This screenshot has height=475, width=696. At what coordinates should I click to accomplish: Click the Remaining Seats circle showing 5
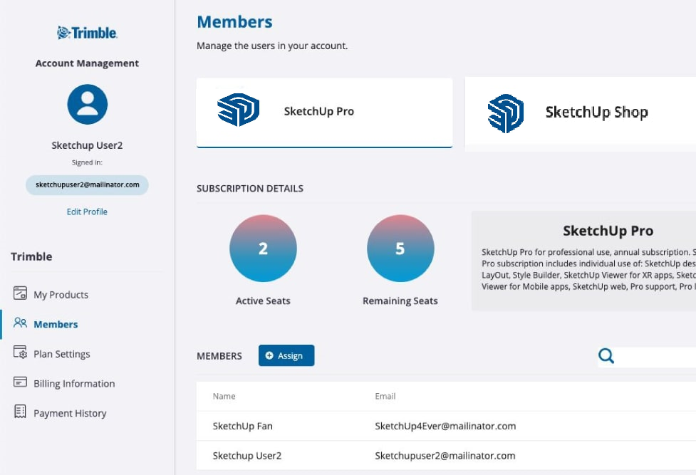coord(400,248)
